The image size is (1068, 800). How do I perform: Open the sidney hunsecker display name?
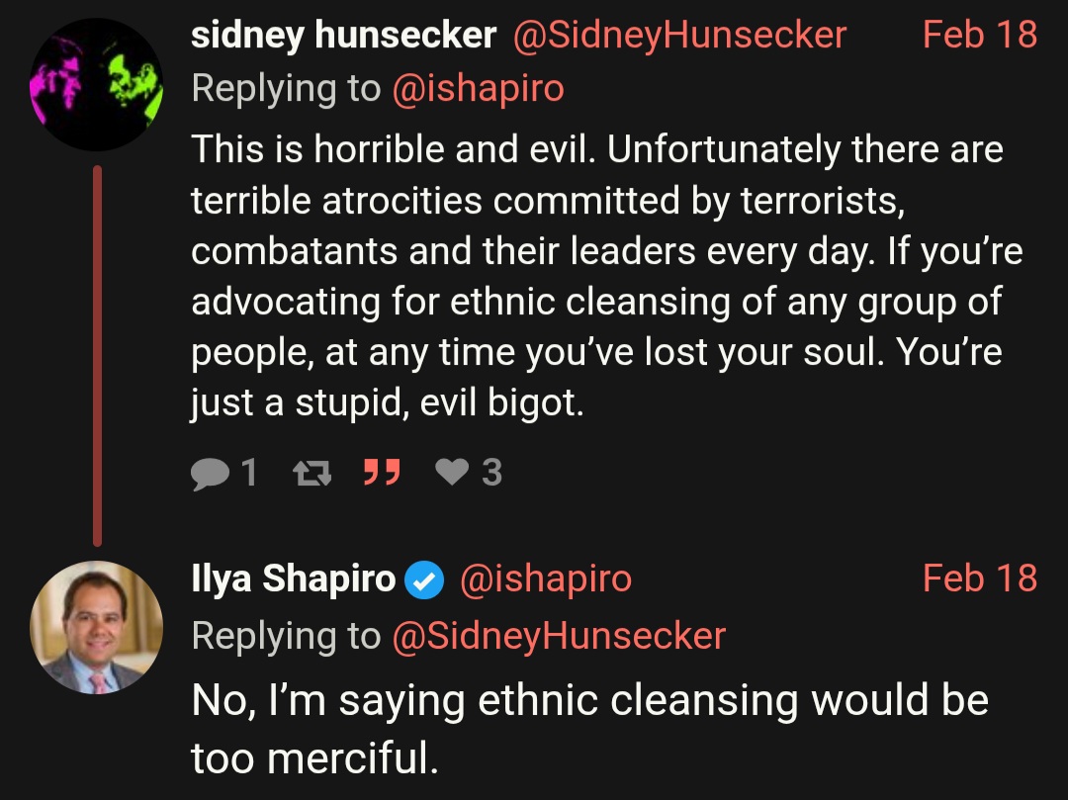coord(343,35)
